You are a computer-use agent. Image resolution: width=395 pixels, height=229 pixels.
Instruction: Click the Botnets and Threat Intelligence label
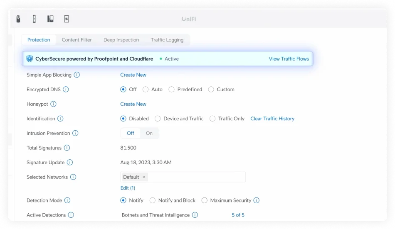pyautogui.click(x=156, y=215)
